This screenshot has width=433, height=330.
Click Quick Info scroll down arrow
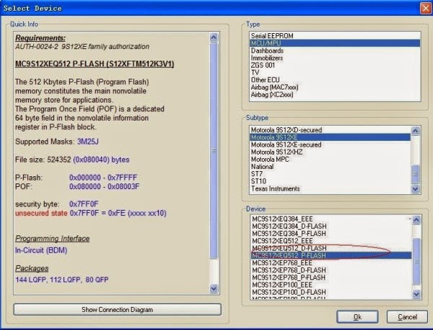(214, 289)
